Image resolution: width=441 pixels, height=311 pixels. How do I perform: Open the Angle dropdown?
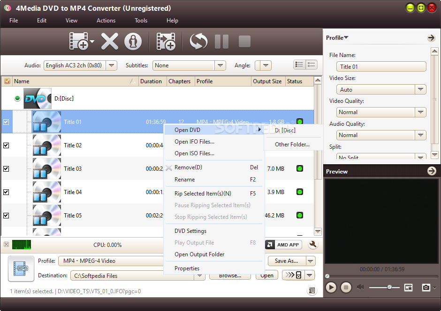266,65
